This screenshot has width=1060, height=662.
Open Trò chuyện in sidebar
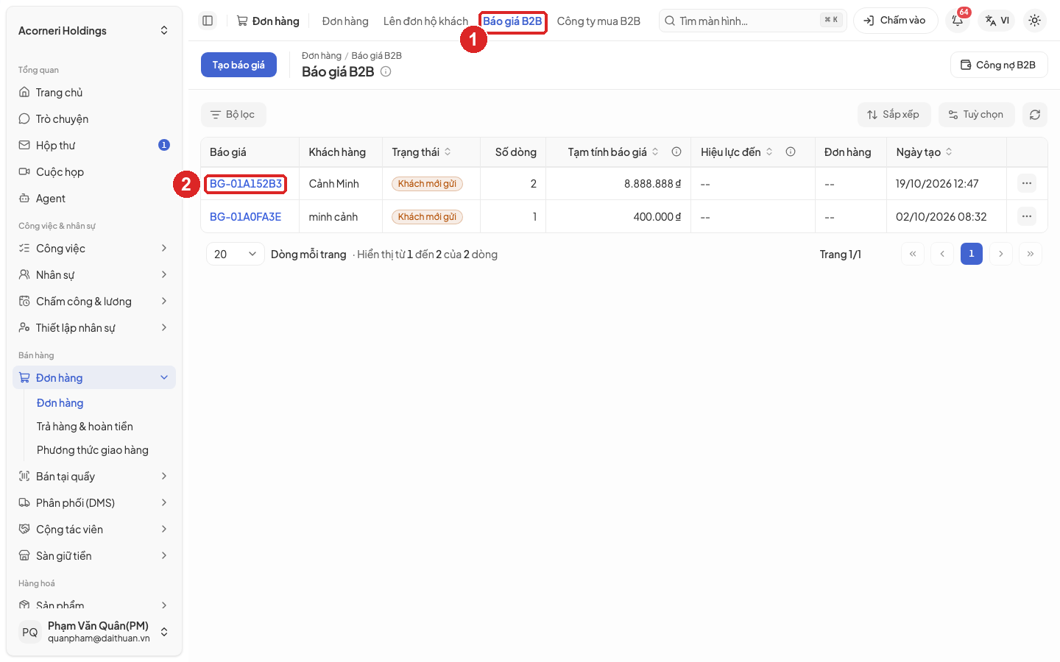click(x=94, y=119)
